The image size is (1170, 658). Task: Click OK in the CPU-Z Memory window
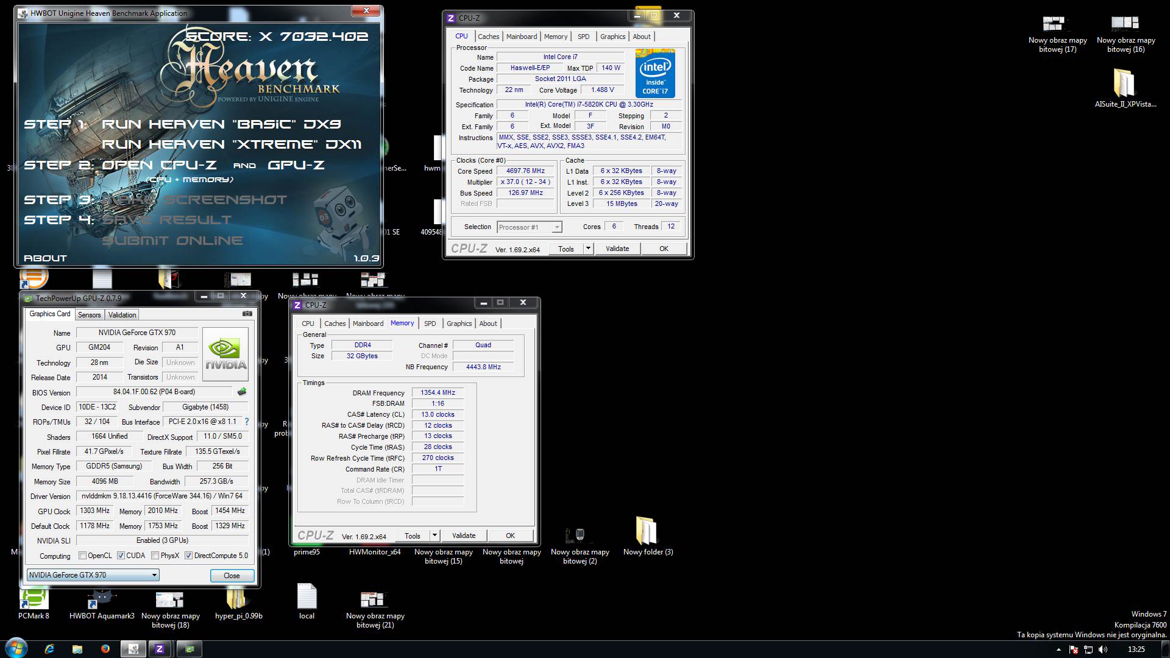point(510,536)
